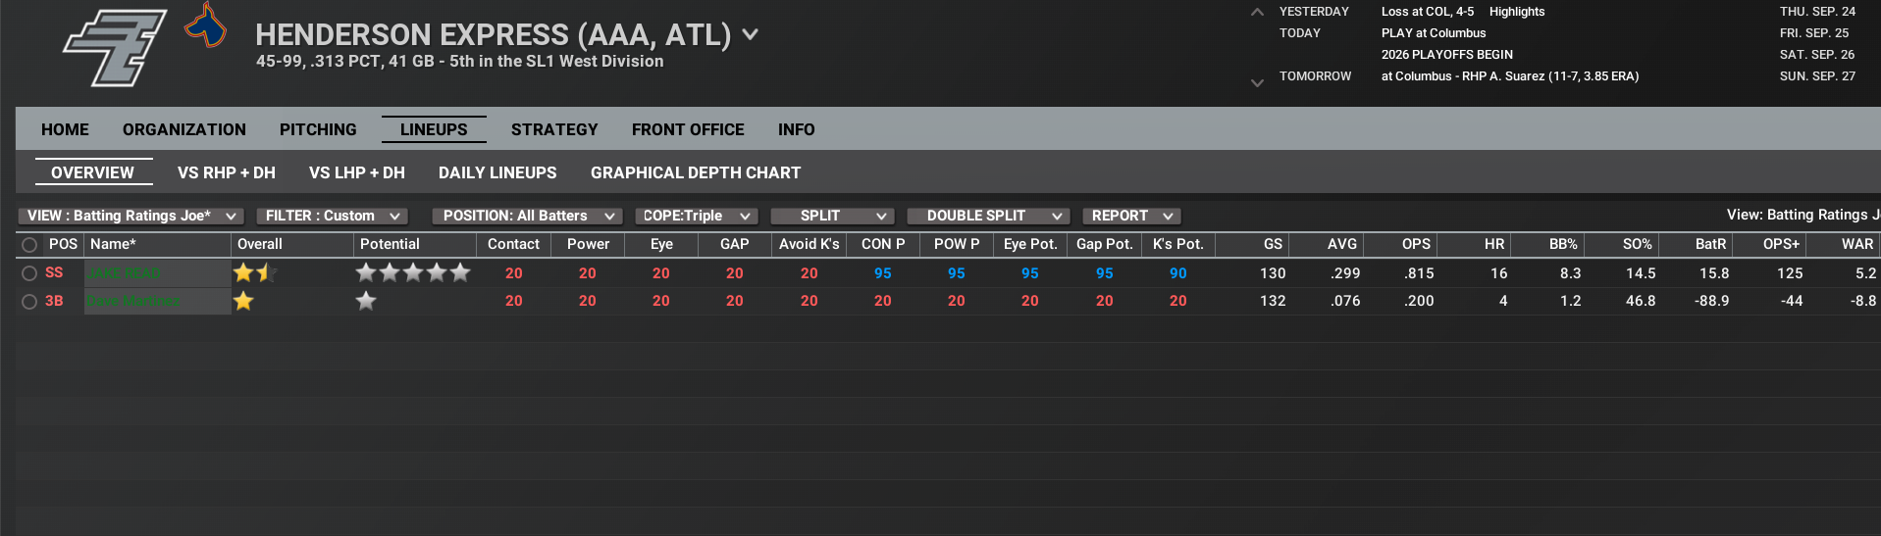Click the Henderson Express team logo

coord(114,47)
